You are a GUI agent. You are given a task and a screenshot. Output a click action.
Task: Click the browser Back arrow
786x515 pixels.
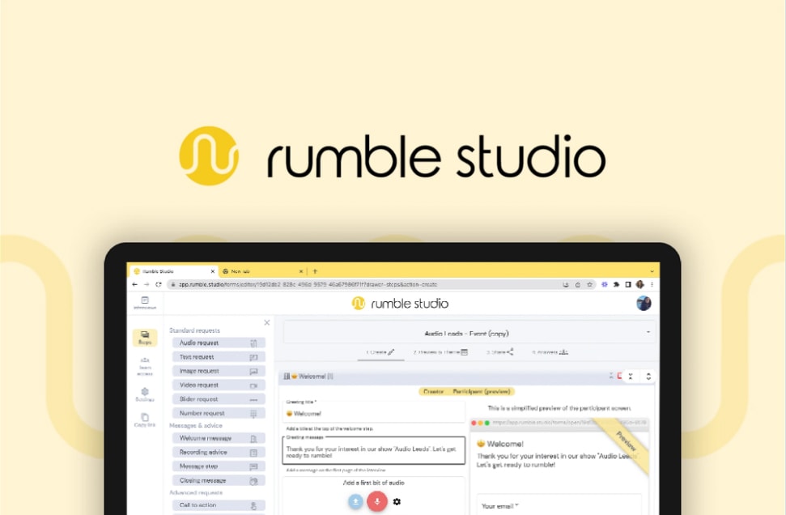[134, 284]
